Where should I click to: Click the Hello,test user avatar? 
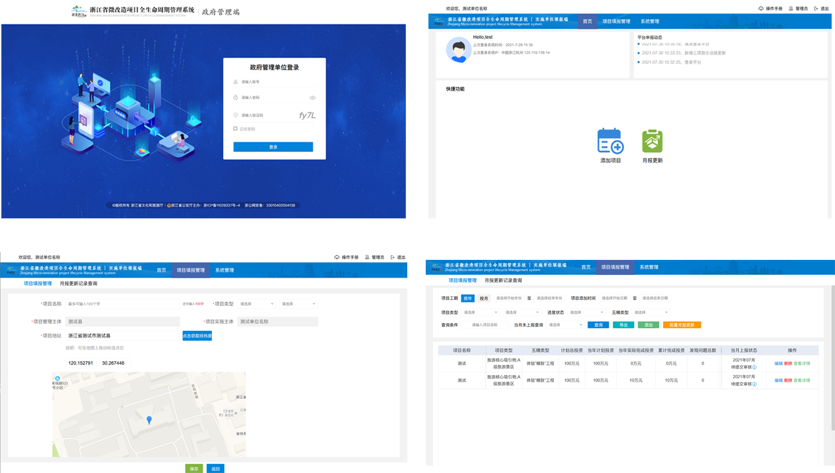pyautogui.click(x=458, y=50)
